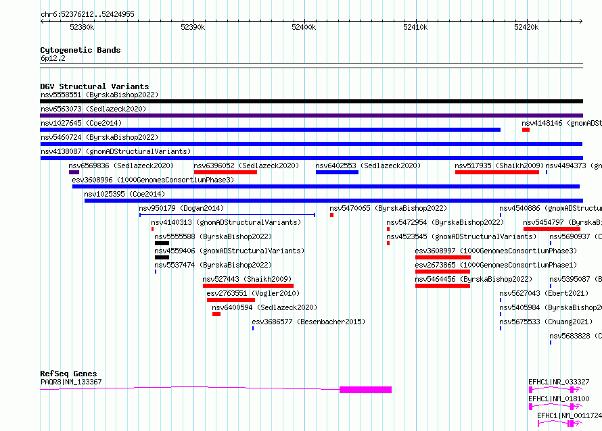Click the PAQR8 exon magenta block
Screen dimensions: 602x431
tap(365, 390)
